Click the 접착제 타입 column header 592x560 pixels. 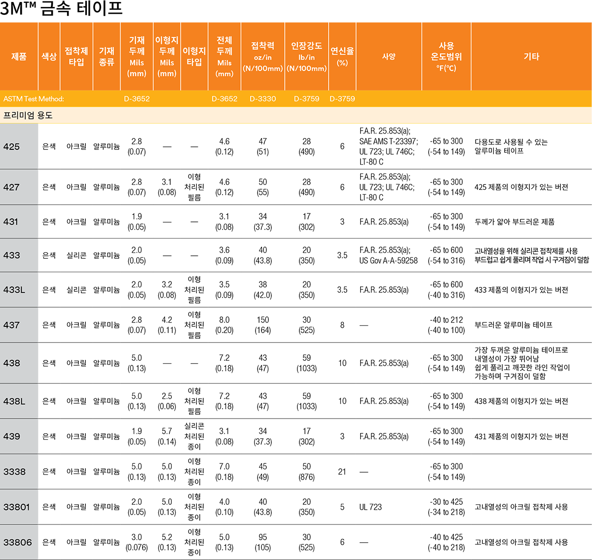coord(76,57)
